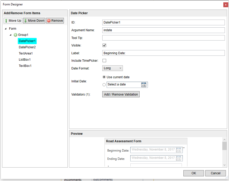Click the Move Down button
The width and height of the screenshot is (229, 181).
(x=34, y=21)
